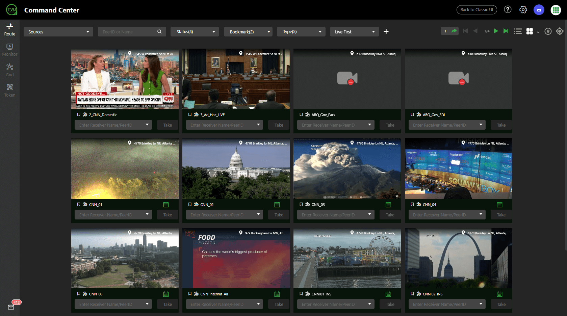Image resolution: width=567 pixels, height=316 pixels.
Task: Open receiver dropdown for CNNi01_INS
Action: [336, 304]
